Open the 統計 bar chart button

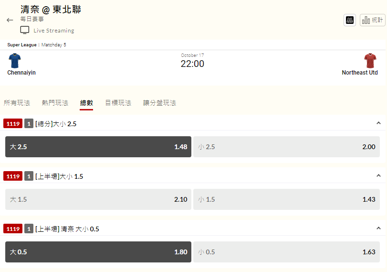pyautogui.click(x=372, y=20)
